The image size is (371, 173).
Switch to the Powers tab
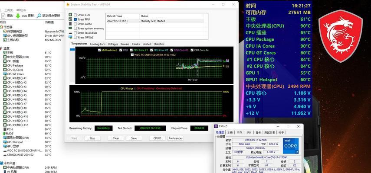125,44
